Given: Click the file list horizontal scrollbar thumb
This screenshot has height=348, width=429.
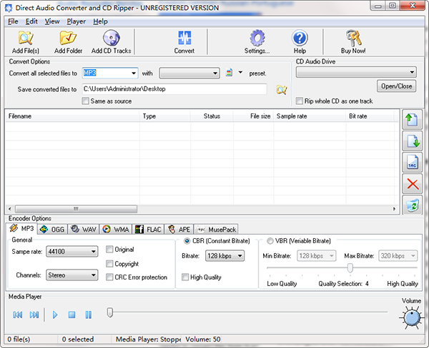Looking at the screenshot, I should click(x=76, y=209).
